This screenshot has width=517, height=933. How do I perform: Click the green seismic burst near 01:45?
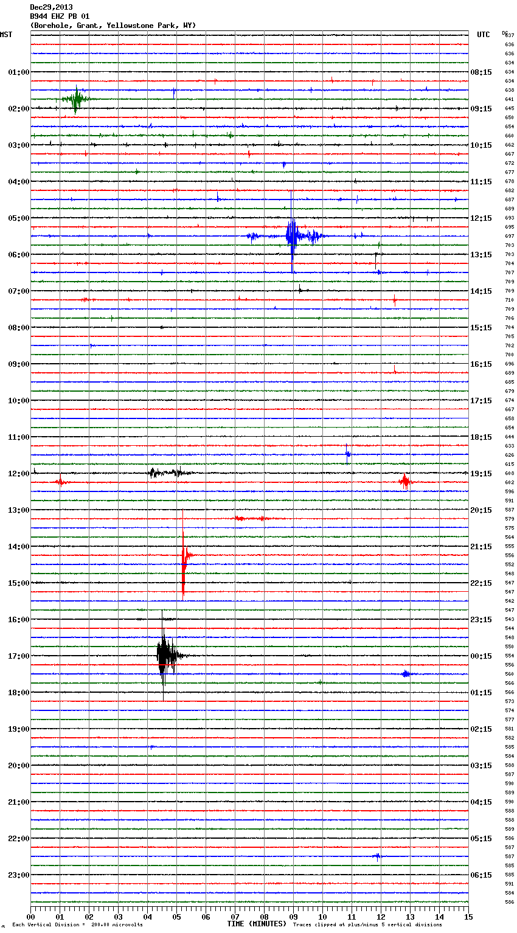pyautogui.click(x=76, y=99)
